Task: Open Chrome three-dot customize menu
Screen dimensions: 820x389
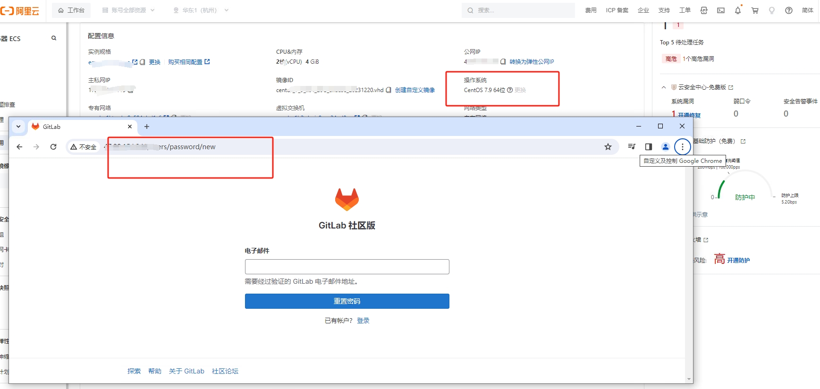Action: click(x=683, y=147)
